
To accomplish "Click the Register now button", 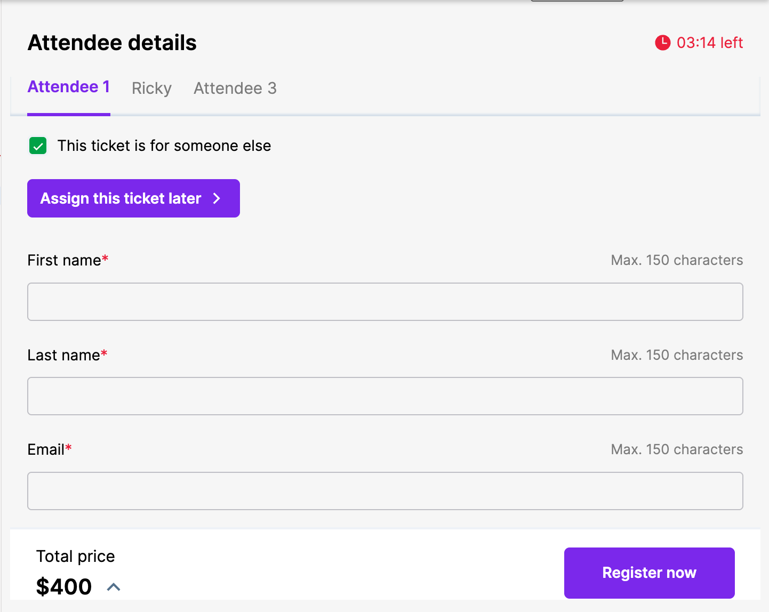I will pos(649,573).
